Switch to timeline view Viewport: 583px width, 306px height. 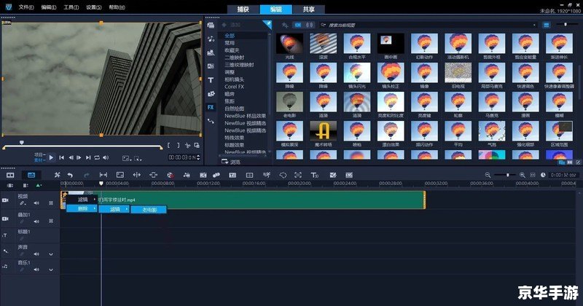tap(31, 175)
